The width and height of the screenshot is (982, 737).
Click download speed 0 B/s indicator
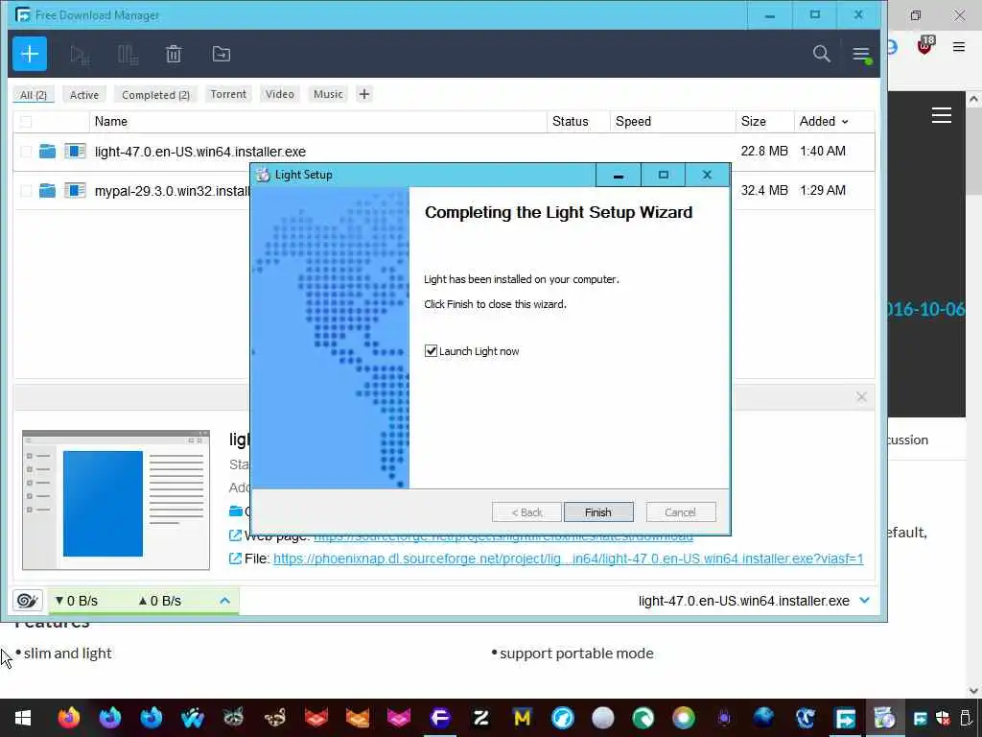tap(77, 601)
